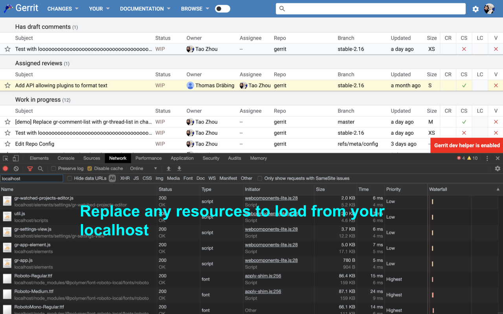503x314 pixels.
Task: Open the Add API allowing plugins change
Action: tap(61, 86)
